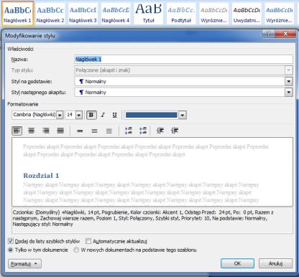Apply Nagłówek 3 quick style
This screenshot has height=277, width=299.
click(x=83, y=14)
